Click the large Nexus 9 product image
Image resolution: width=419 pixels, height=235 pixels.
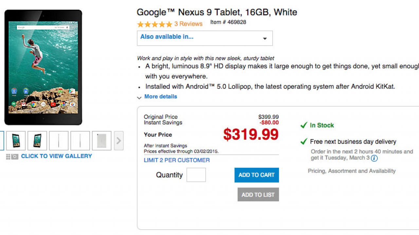pos(43,67)
